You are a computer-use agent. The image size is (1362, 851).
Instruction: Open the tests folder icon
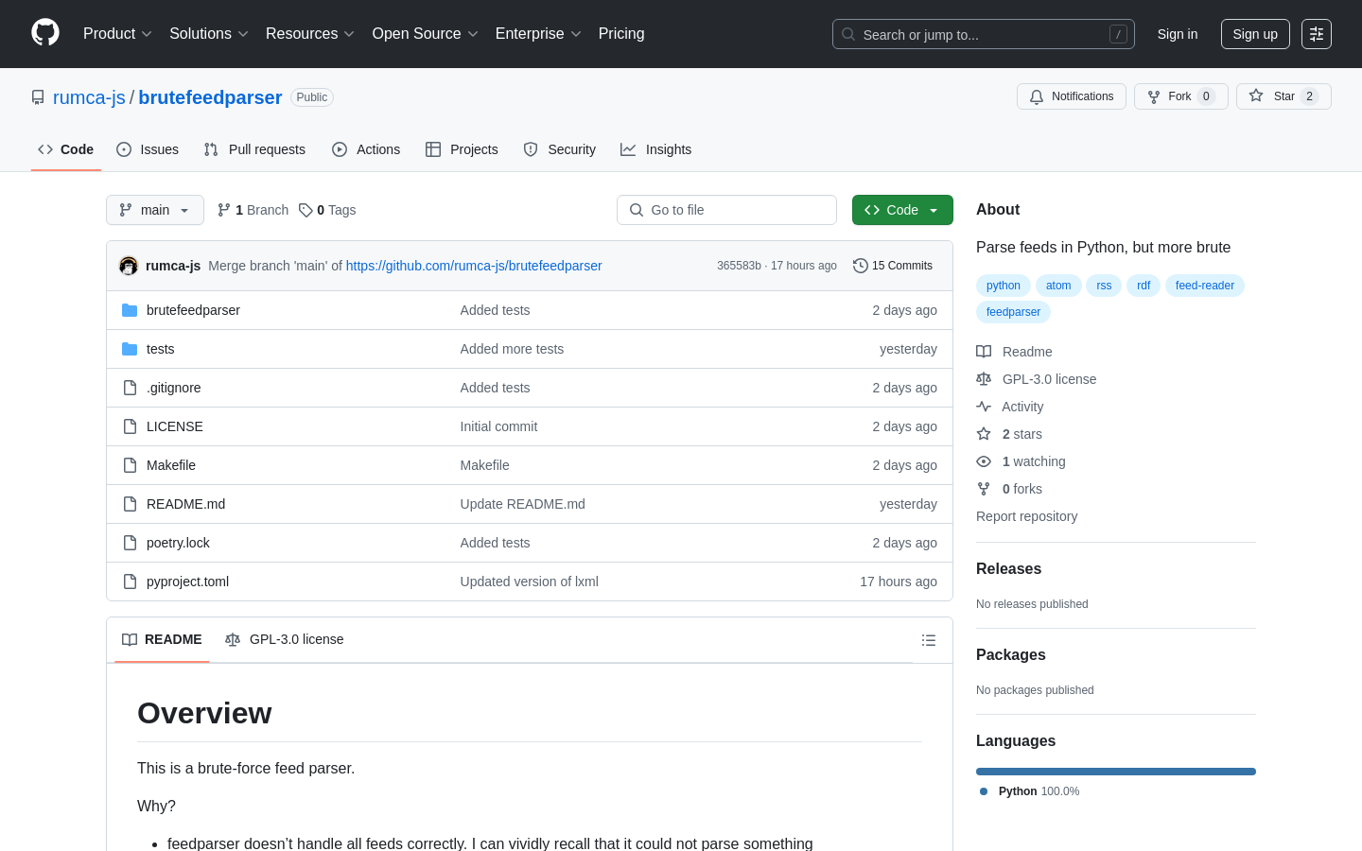tap(130, 349)
